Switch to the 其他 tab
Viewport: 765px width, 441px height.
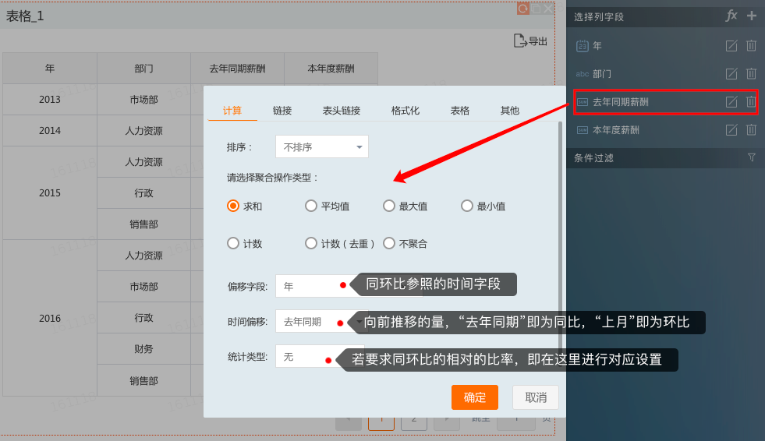pyautogui.click(x=510, y=111)
